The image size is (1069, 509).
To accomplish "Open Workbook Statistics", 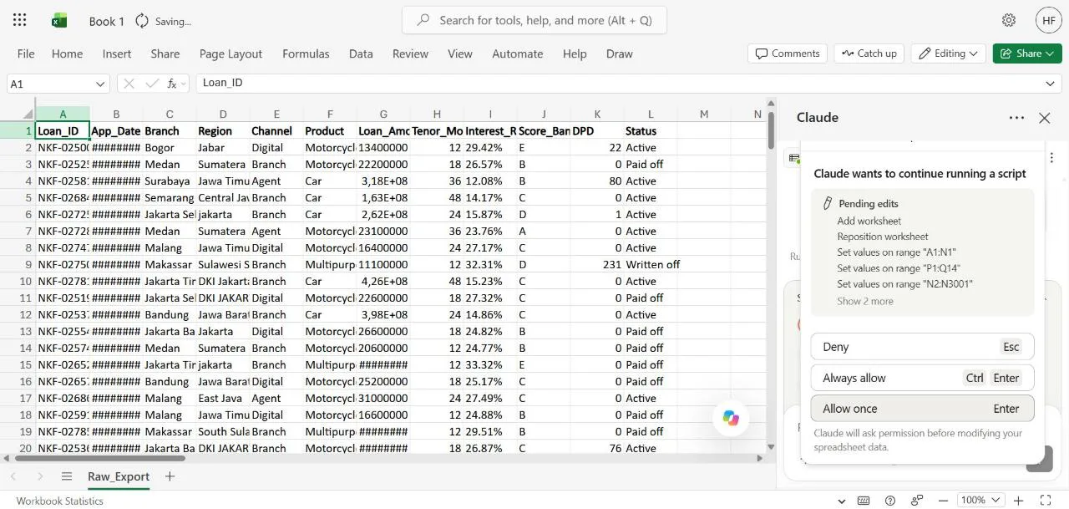I will tap(59, 501).
